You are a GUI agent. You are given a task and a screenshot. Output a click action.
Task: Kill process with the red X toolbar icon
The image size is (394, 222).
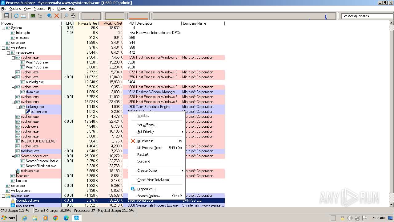57,16
